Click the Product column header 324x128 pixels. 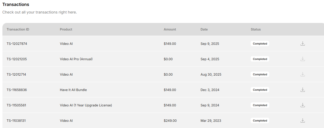(66, 29)
